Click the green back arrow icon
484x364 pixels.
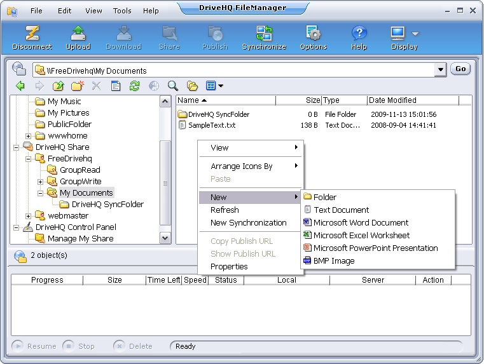(20, 86)
